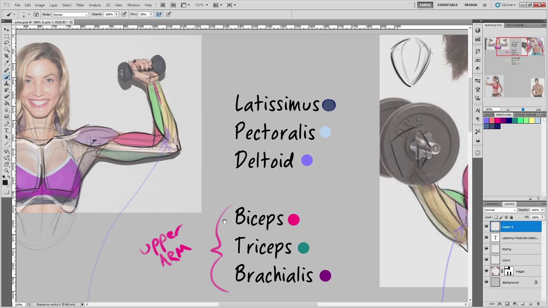Select the Clone Stamp tool

7,84
